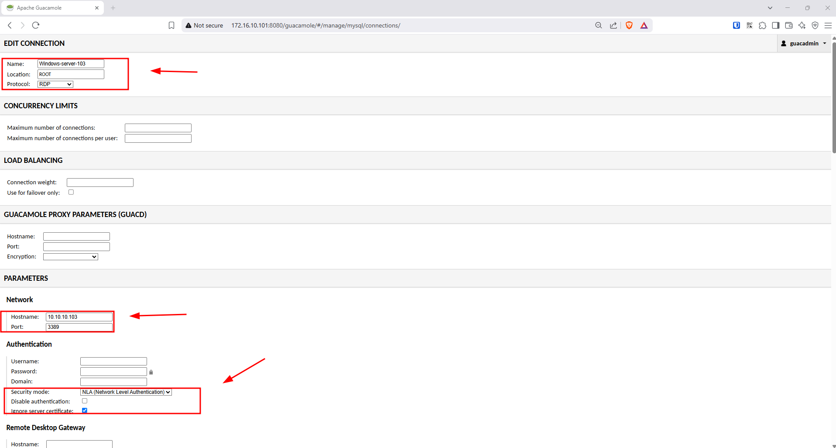Image resolution: width=836 pixels, height=448 pixels.
Task: Open Brave Shields lion icon
Action: (x=629, y=25)
